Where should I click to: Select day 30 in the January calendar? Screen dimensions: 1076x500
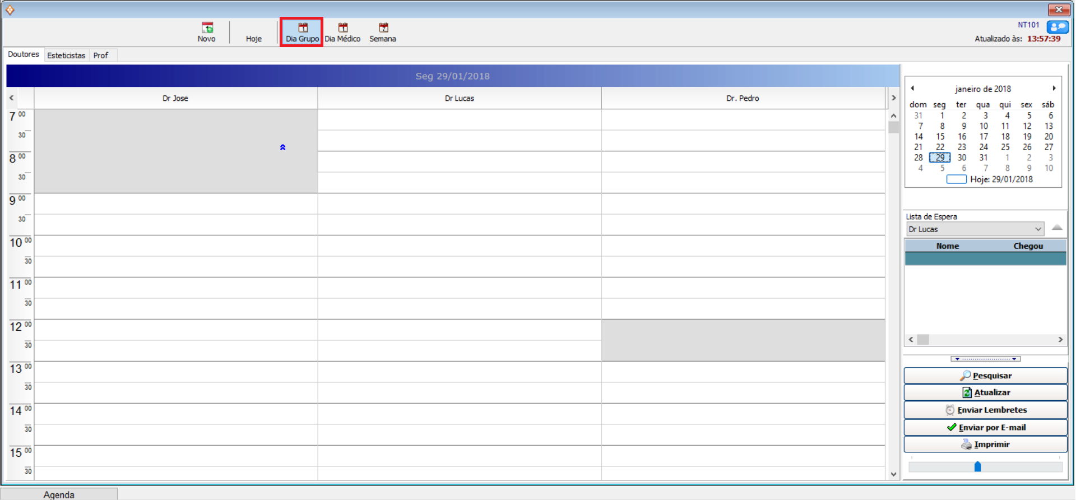[x=962, y=158]
